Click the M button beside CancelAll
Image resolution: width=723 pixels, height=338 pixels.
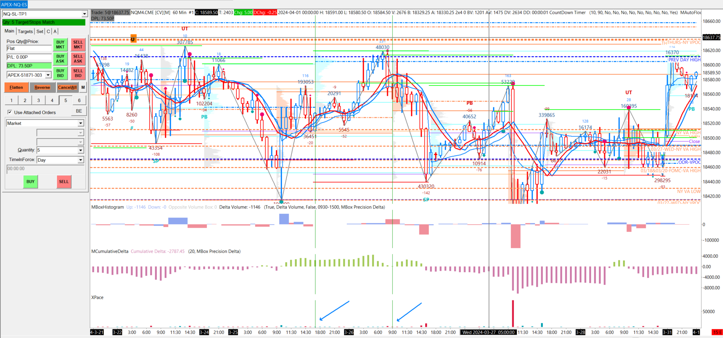coord(83,87)
